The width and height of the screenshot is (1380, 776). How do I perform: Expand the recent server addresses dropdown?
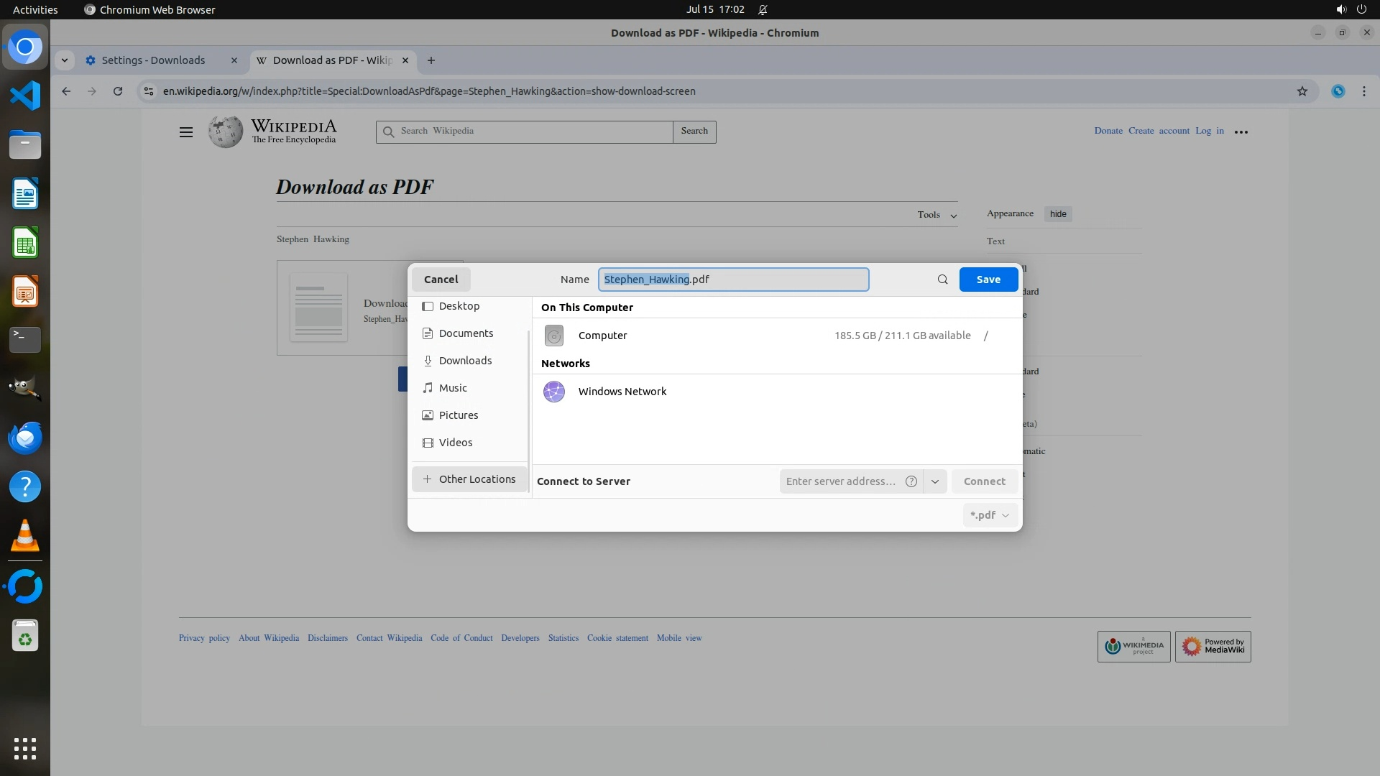[934, 481]
